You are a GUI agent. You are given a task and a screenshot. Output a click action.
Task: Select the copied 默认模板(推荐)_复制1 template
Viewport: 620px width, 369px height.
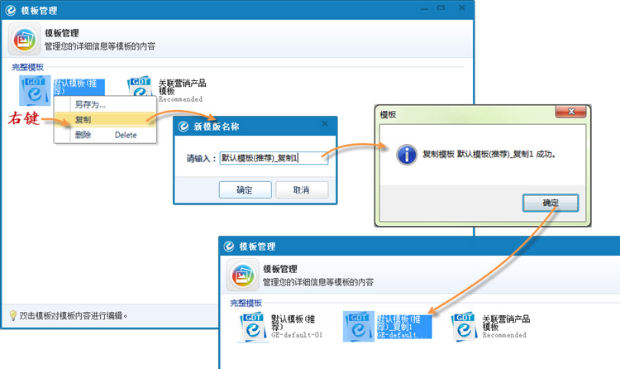(x=359, y=327)
